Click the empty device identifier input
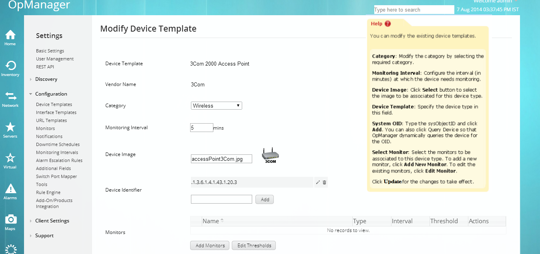540x254 pixels. [221, 199]
